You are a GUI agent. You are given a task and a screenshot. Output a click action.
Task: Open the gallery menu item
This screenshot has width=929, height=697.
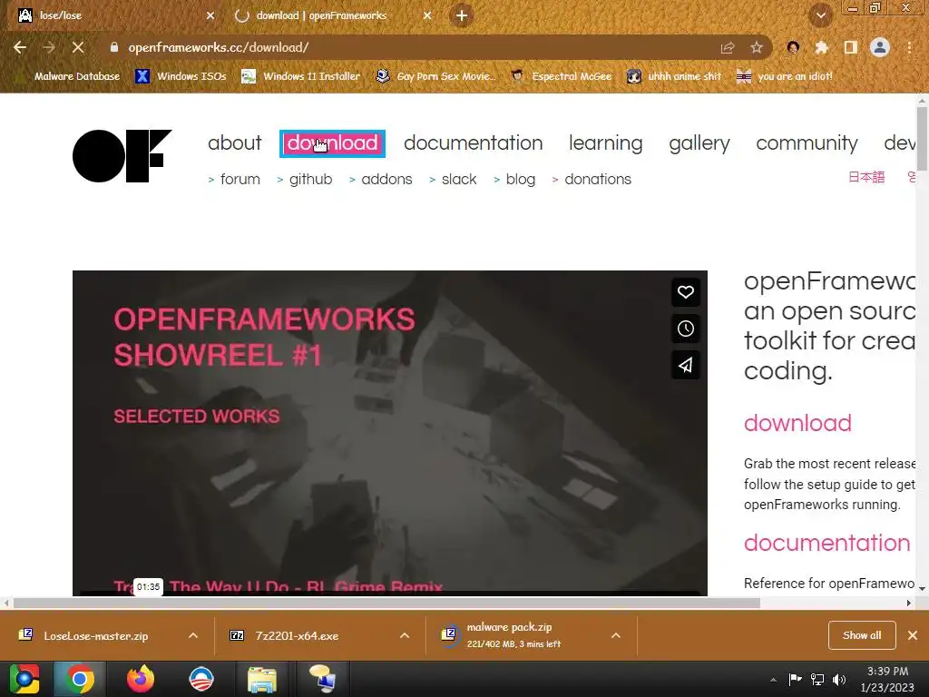tap(699, 143)
